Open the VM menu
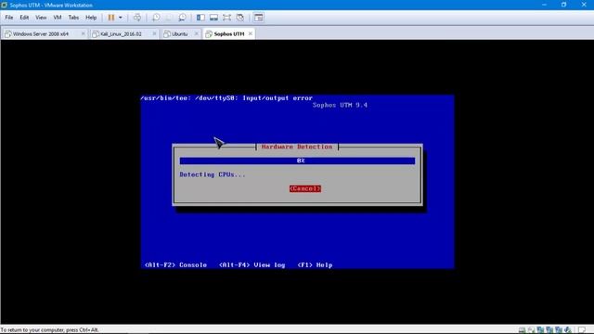 tap(58, 18)
